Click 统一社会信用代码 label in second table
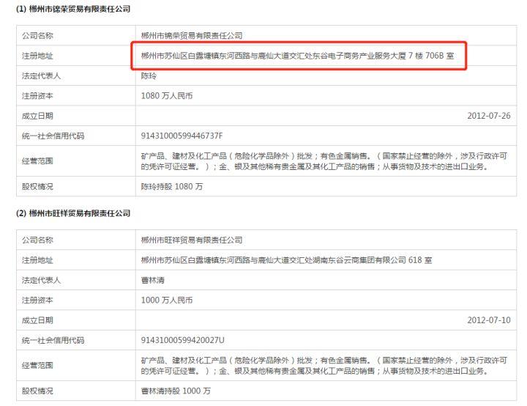The image size is (527, 406). pyautogui.click(x=53, y=340)
